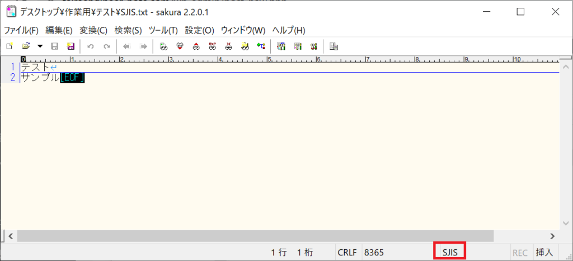Click the Search (binoculars) toolbar icon

[x=163, y=46]
